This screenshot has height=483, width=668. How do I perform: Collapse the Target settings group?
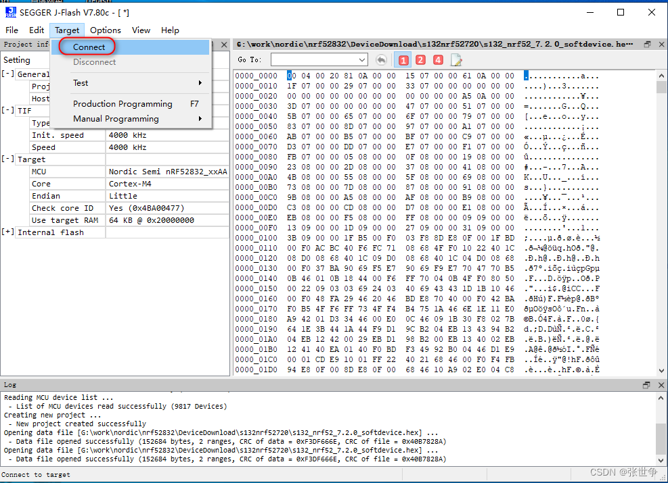point(7,159)
